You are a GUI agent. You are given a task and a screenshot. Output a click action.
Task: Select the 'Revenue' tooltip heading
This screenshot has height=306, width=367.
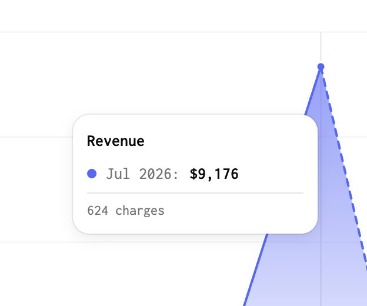point(116,141)
